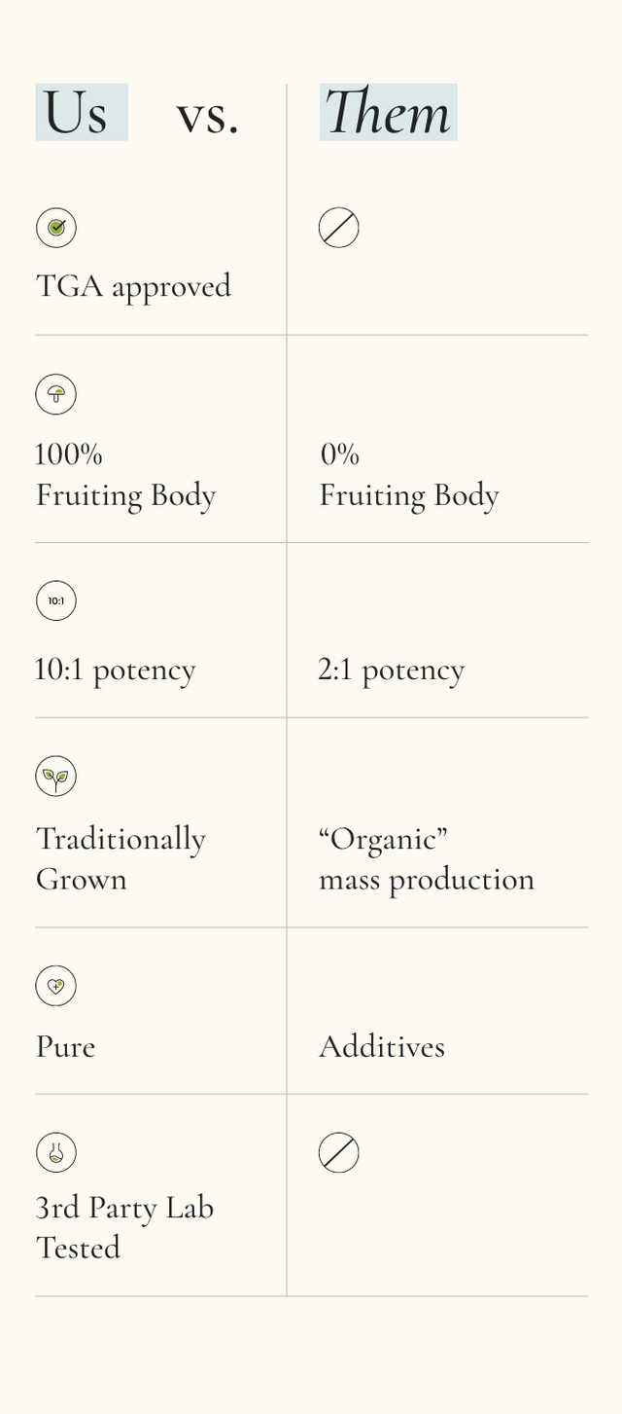Click the "3rd Party Lab Tested" text
Screen dimensions: 622x1414
124,1227
